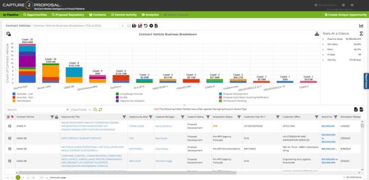Expand Velocity stat
Screen dimensions: 369x180
tap(323, 60)
